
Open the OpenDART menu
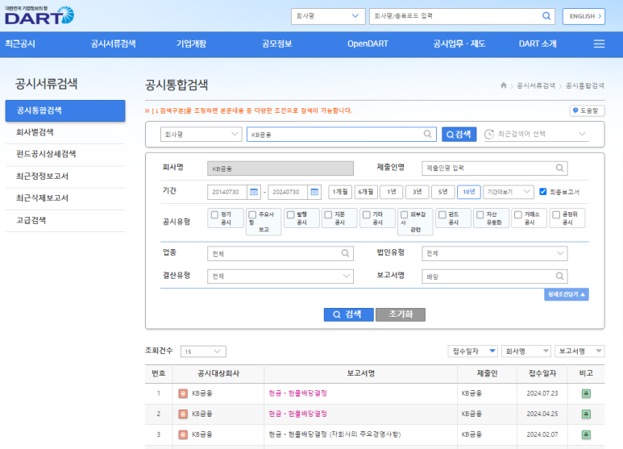click(x=368, y=44)
